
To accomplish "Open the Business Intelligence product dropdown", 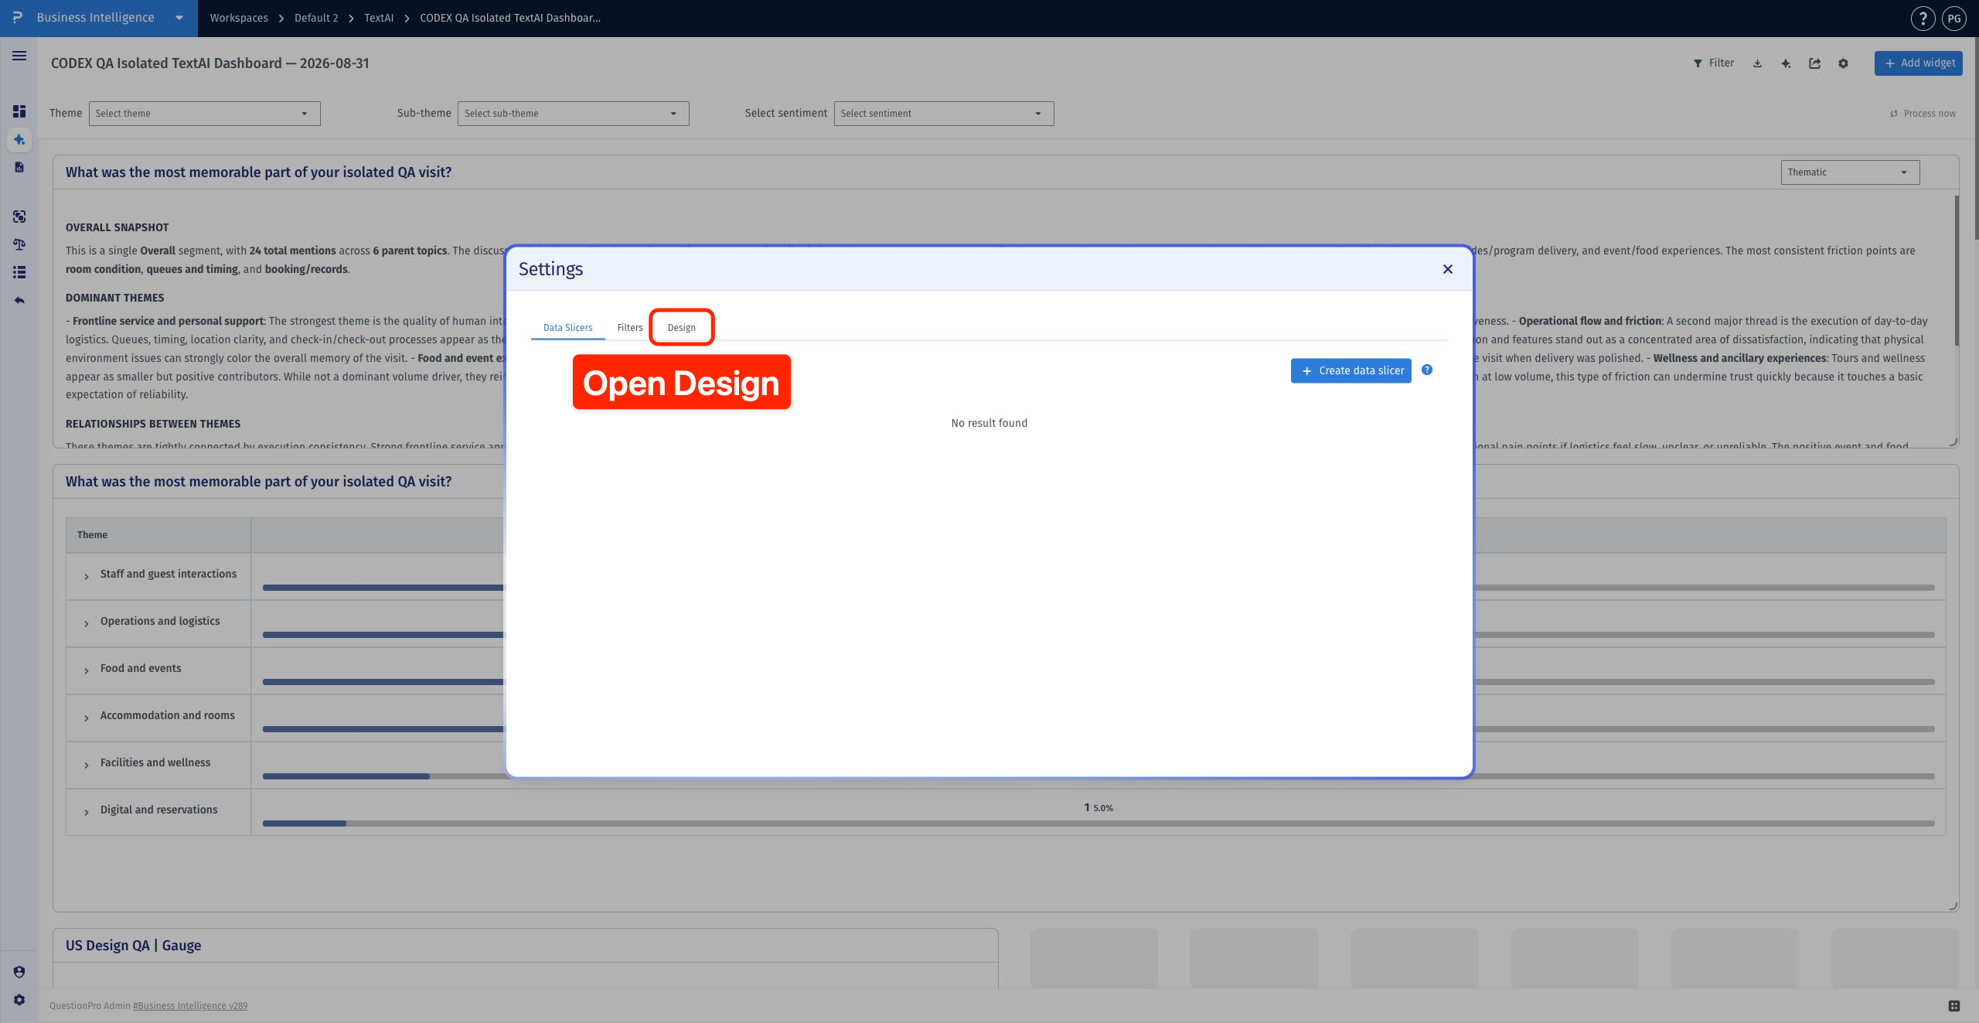I will pos(99,18).
